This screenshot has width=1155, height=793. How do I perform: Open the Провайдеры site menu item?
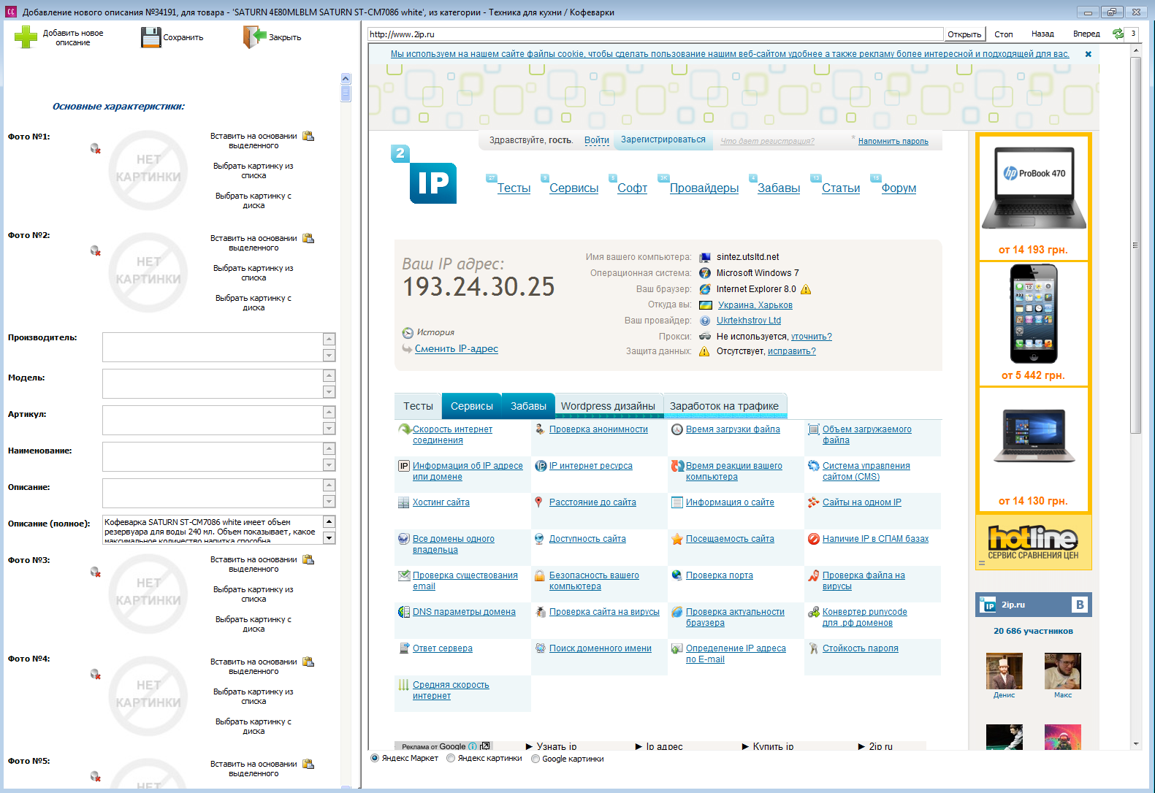704,188
